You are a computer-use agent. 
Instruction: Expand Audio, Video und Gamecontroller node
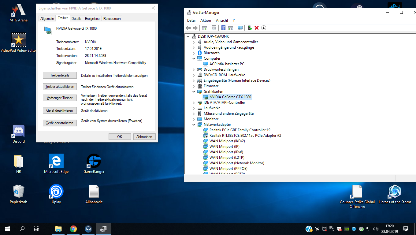(x=194, y=42)
